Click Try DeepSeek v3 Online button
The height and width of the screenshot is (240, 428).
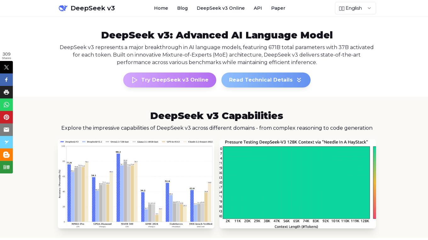pos(170,80)
